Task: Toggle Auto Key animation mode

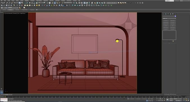Action: pos(171,99)
